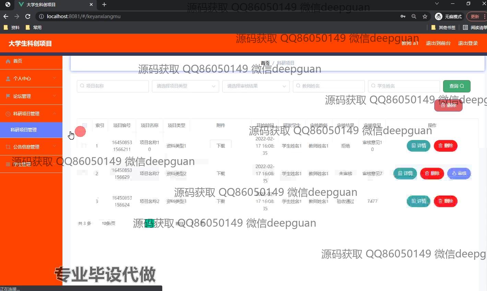Click the home icon beside 首页 in the sidebar
This screenshot has width=487, height=291.
8,61
